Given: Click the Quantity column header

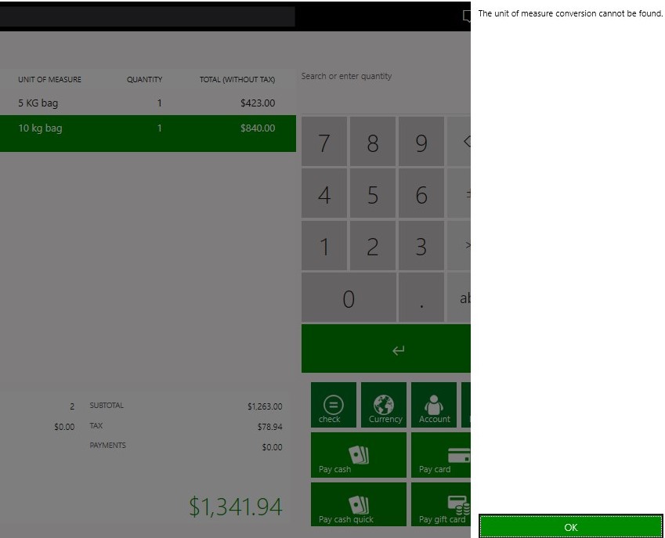Looking at the screenshot, I should click(144, 80).
